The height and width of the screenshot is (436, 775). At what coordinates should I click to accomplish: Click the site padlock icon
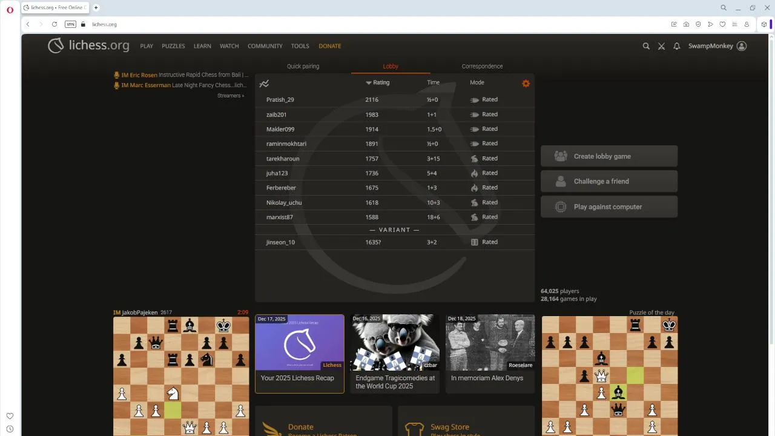(84, 24)
